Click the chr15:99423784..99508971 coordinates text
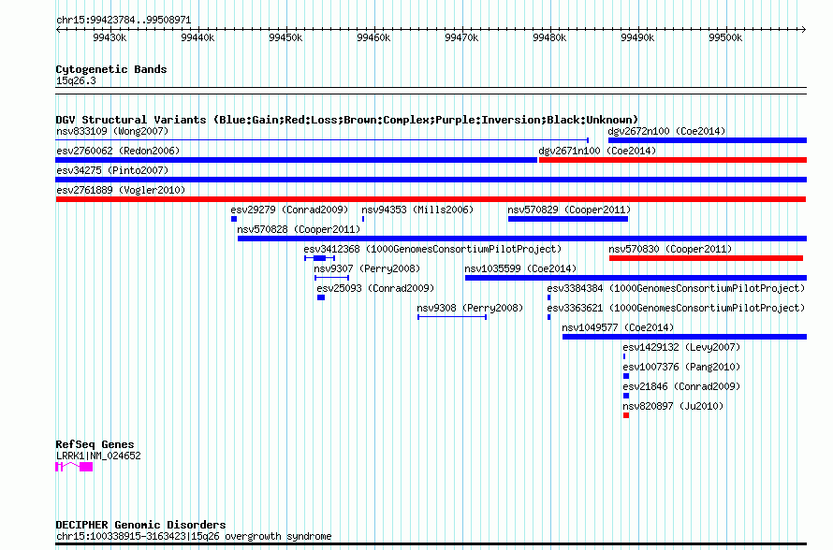Viewport: 833px width, 550px height. click(124, 20)
